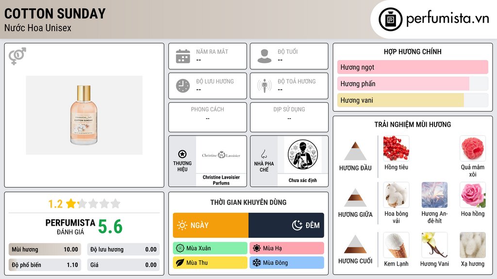Click the green 5.6 Perfumista score

click(x=110, y=227)
